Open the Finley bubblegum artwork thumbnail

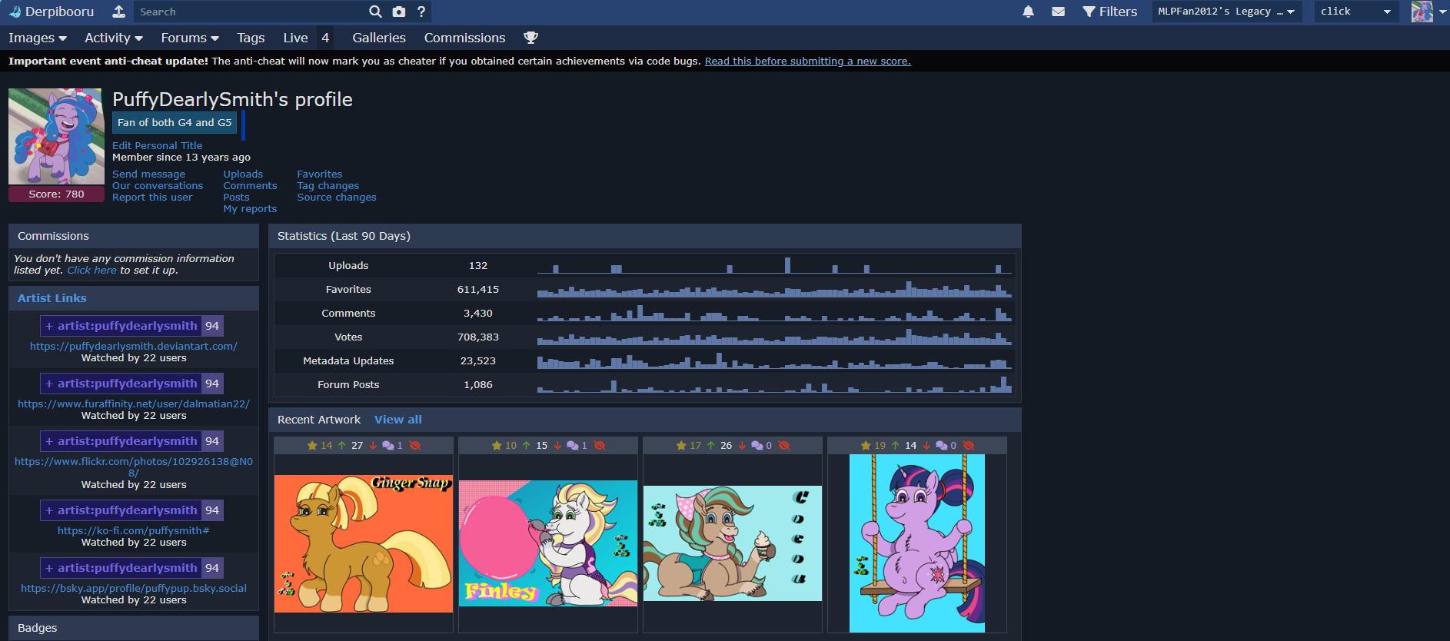(548, 543)
